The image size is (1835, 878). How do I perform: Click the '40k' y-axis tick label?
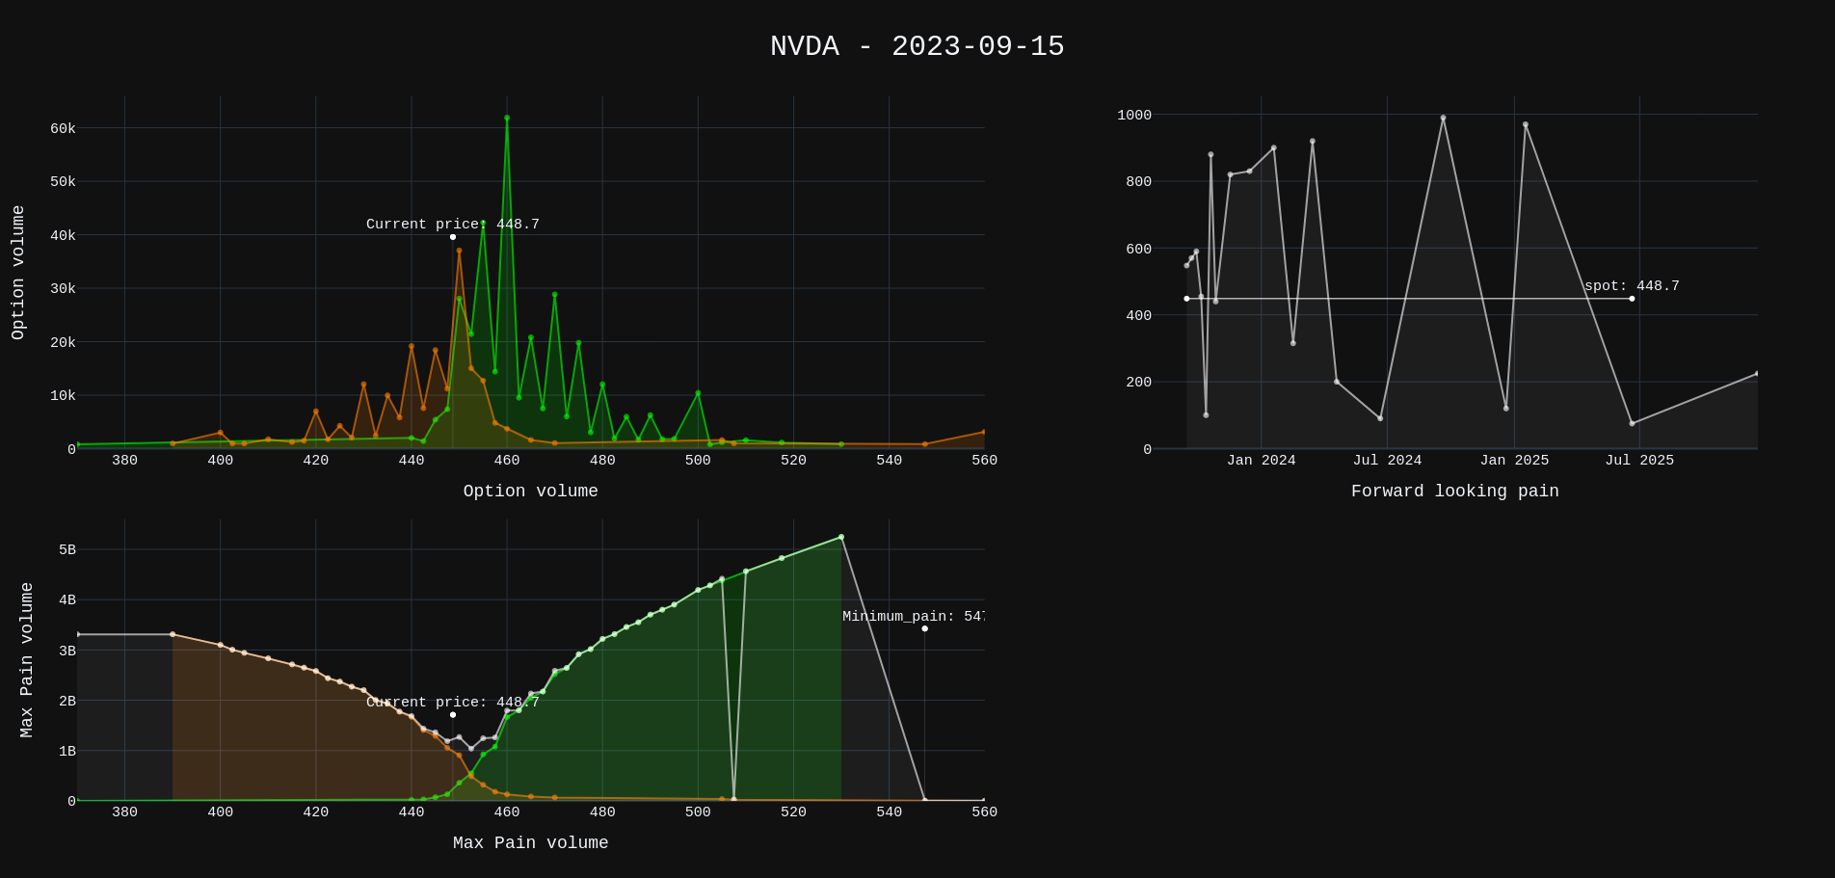coord(63,235)
